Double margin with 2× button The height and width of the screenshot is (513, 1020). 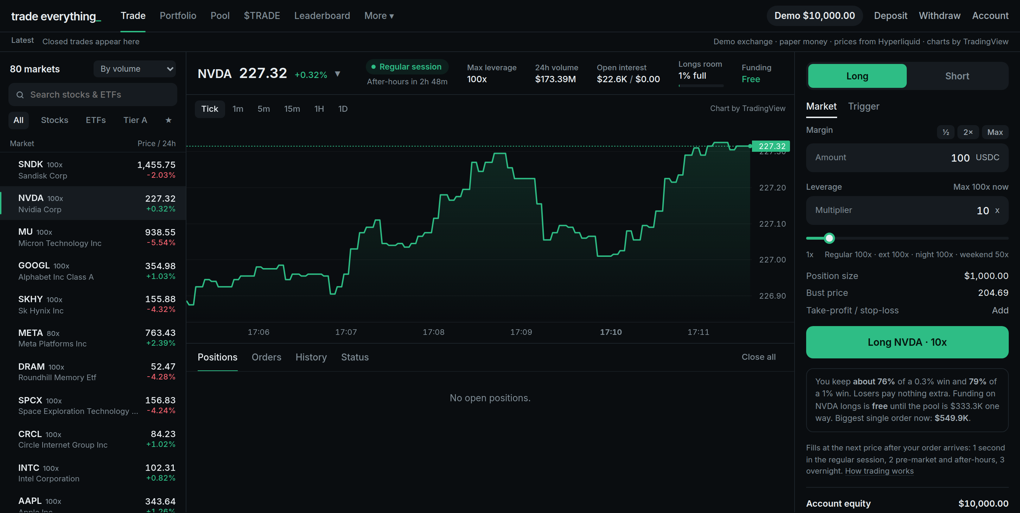tap(968, 132)
